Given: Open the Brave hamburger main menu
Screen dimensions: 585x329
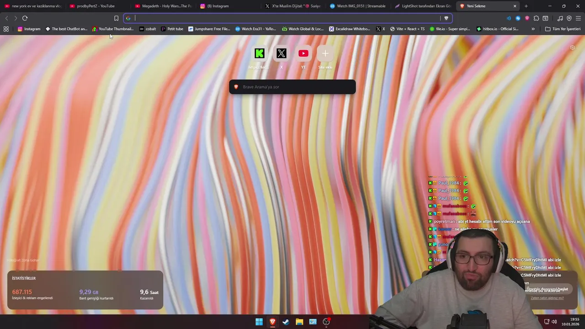Looking at the screenshot, I should point(578,18).
